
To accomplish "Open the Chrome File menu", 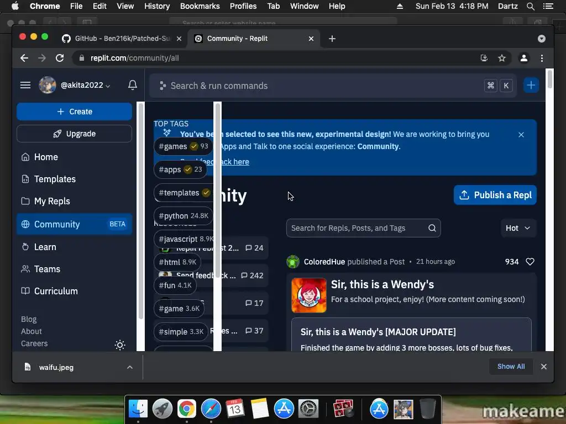I will 76,6.
